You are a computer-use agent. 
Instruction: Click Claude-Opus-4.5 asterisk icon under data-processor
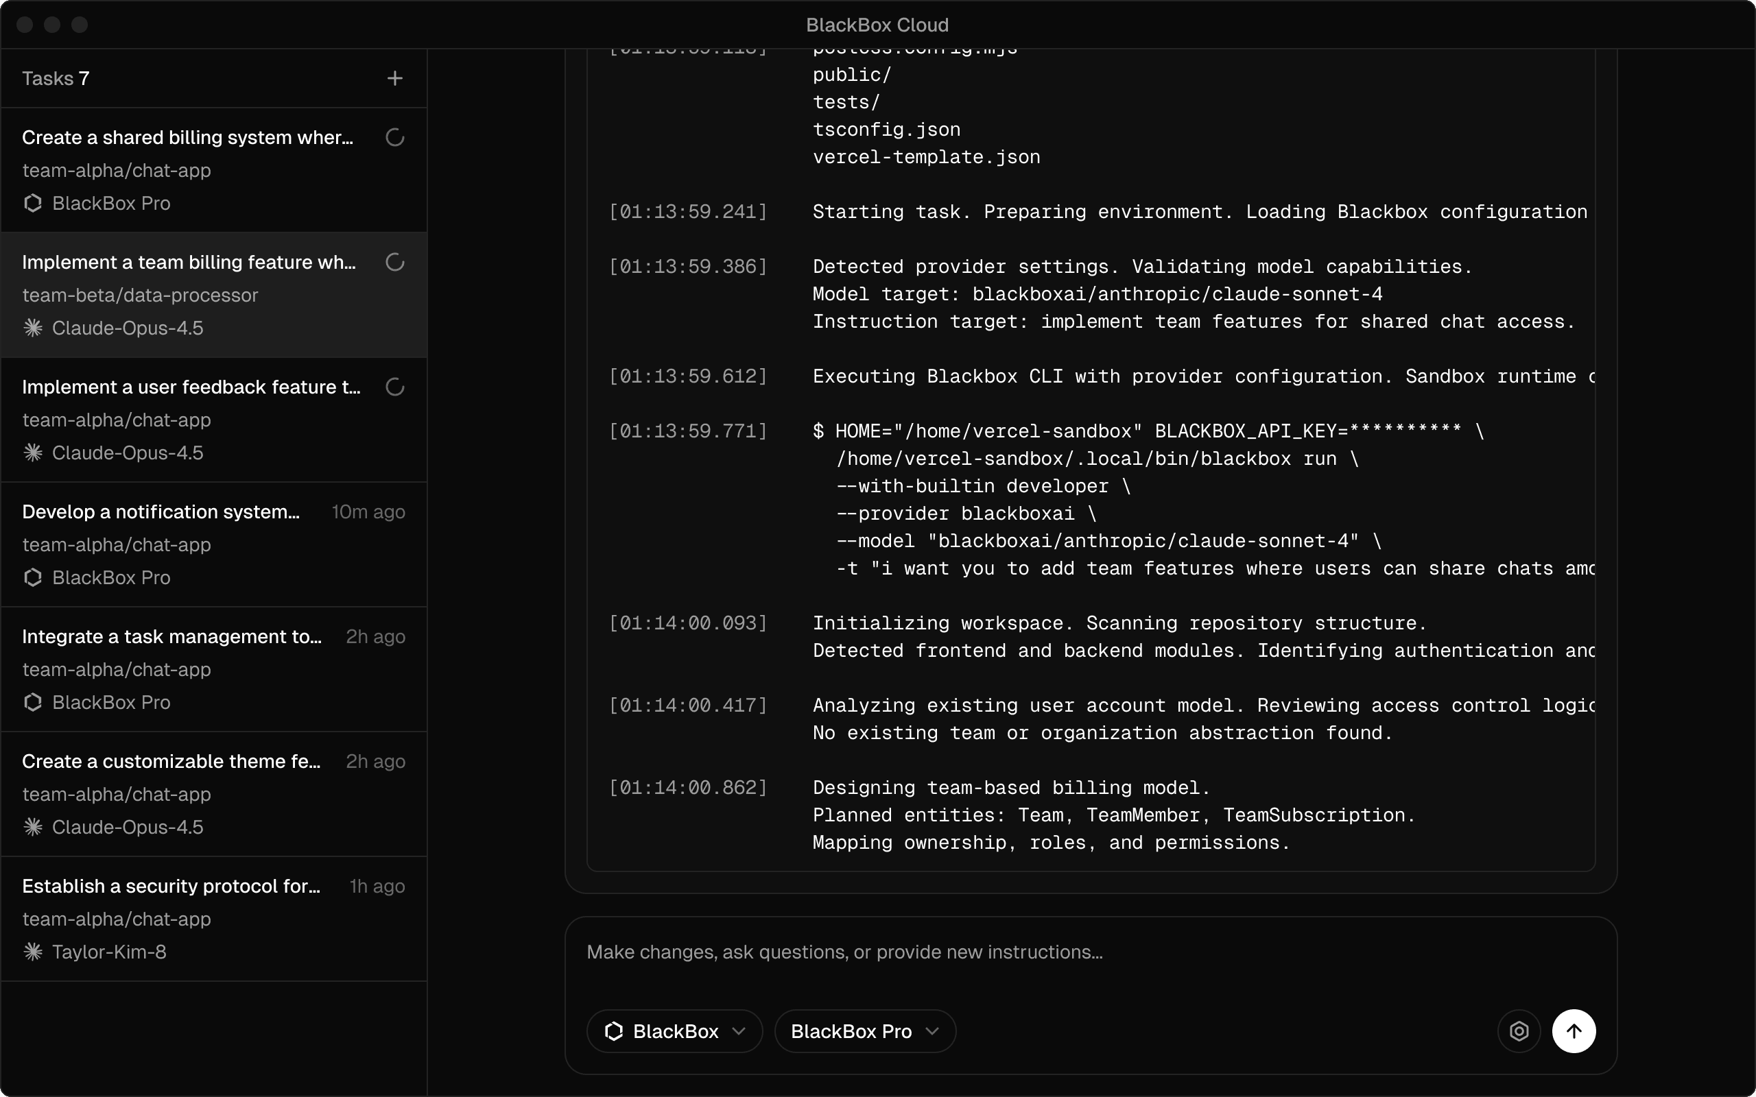33,328
